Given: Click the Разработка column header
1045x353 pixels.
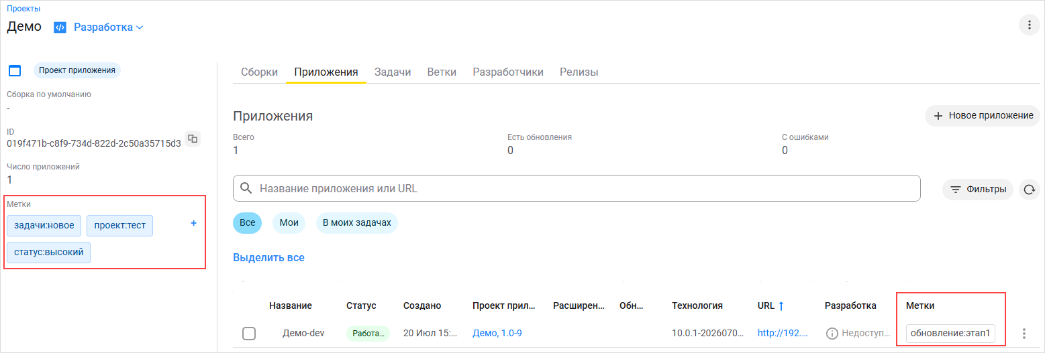Looking at the screenshot, I should click(850, 305).
